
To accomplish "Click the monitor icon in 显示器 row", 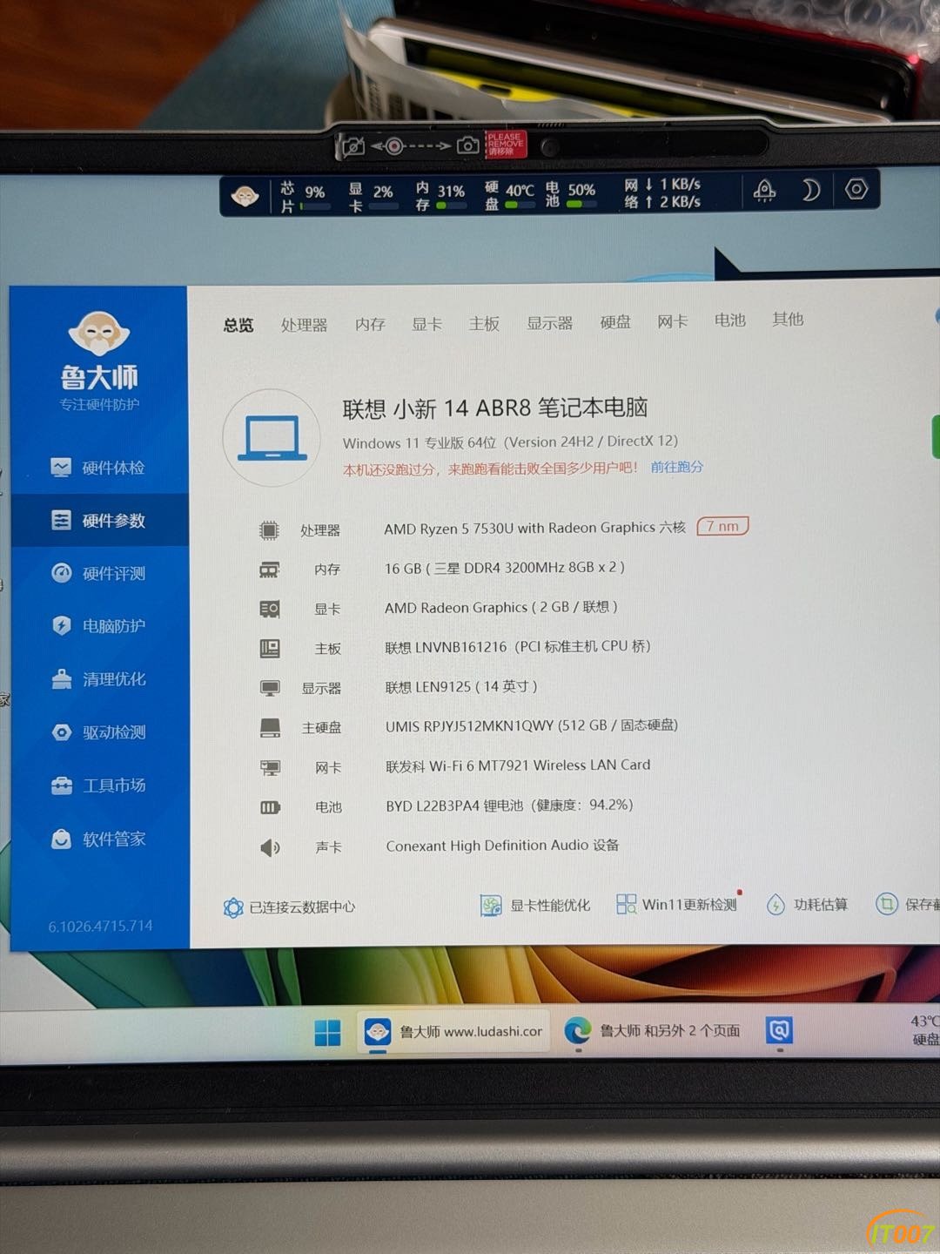I will [270, 688].
